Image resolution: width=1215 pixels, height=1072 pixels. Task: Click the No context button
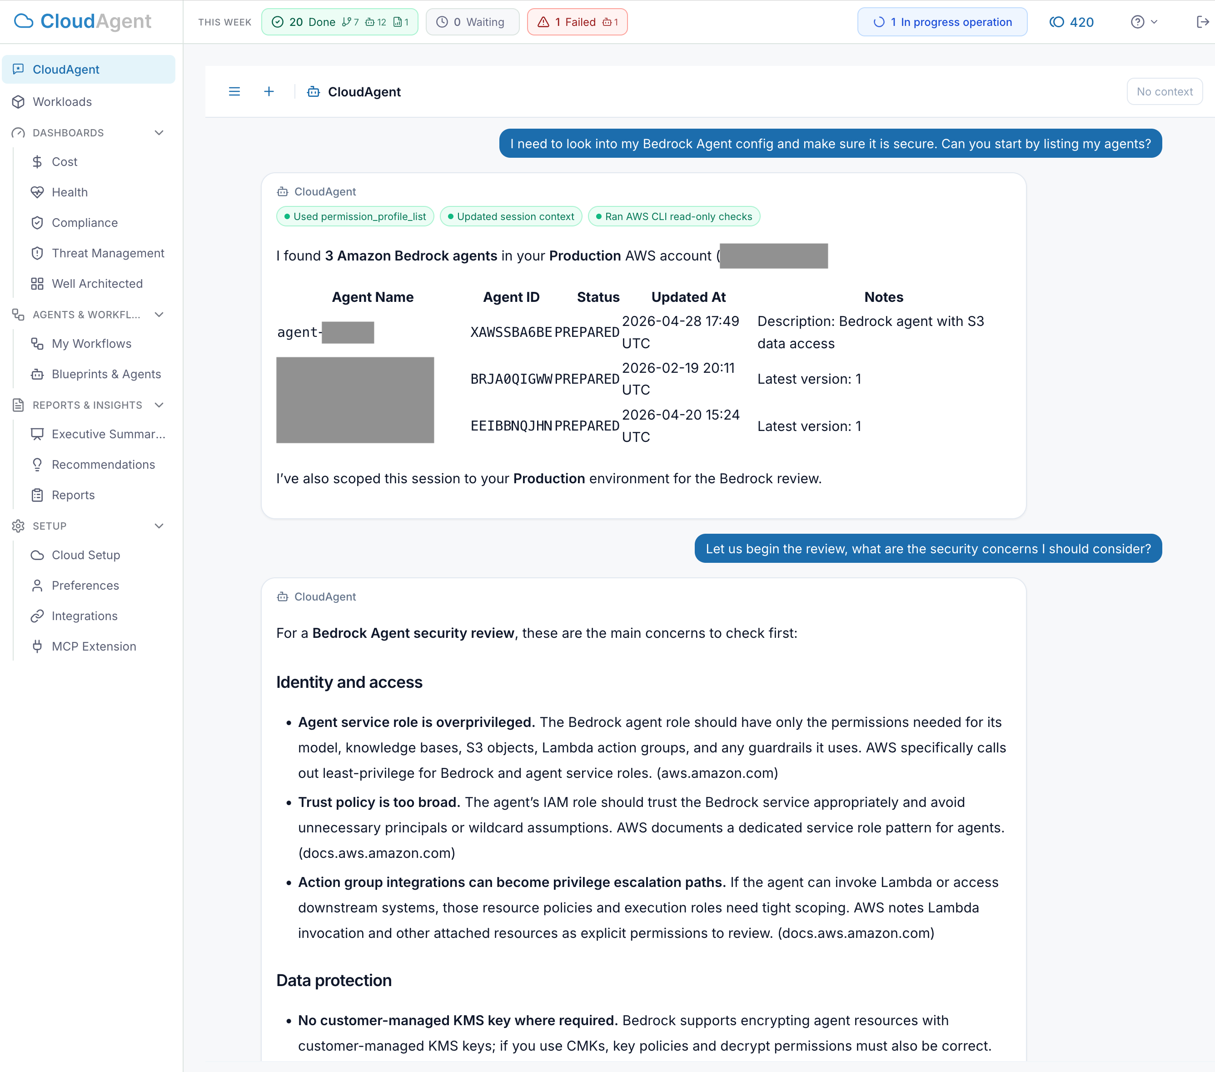pyautogui.click(x=1165, y=92)
